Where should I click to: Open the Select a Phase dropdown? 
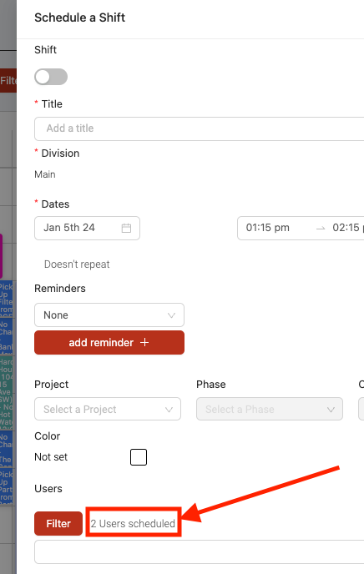270,409
